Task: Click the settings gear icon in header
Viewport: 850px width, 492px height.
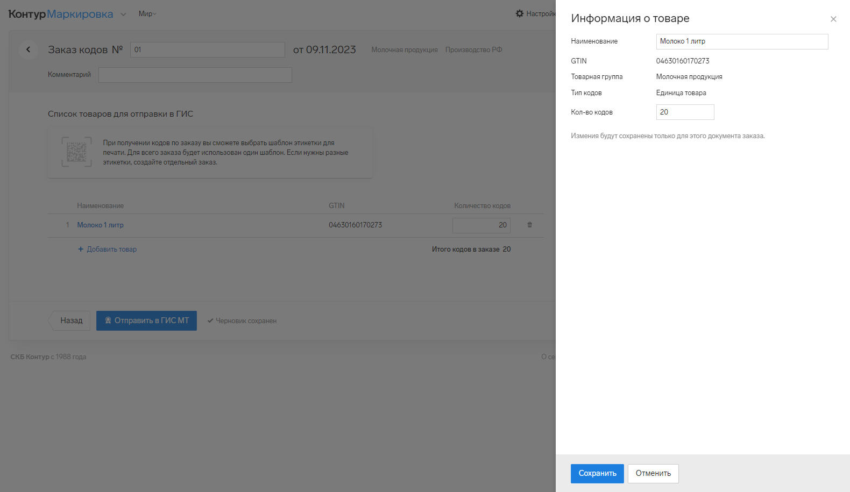Action: coord(519,13)
